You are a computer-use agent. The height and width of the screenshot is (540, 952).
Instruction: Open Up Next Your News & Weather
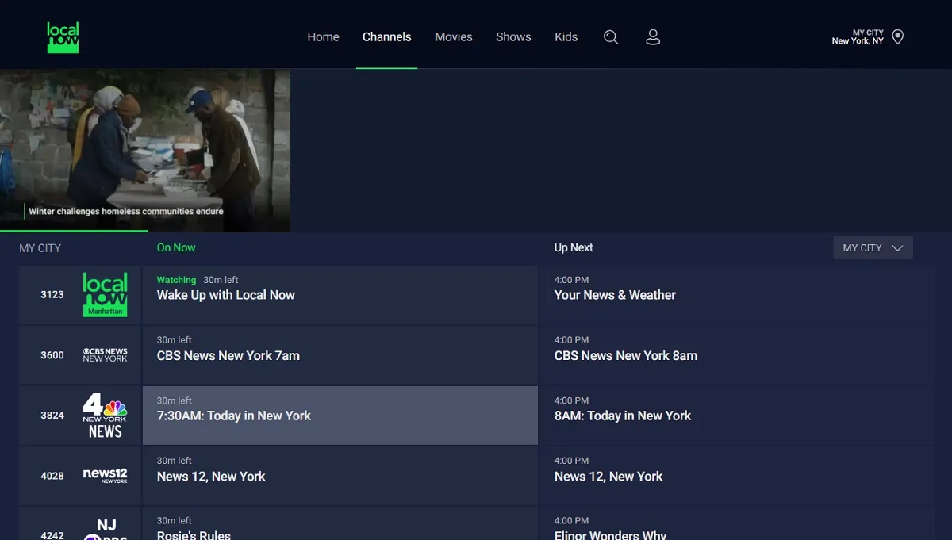(736, 295)
